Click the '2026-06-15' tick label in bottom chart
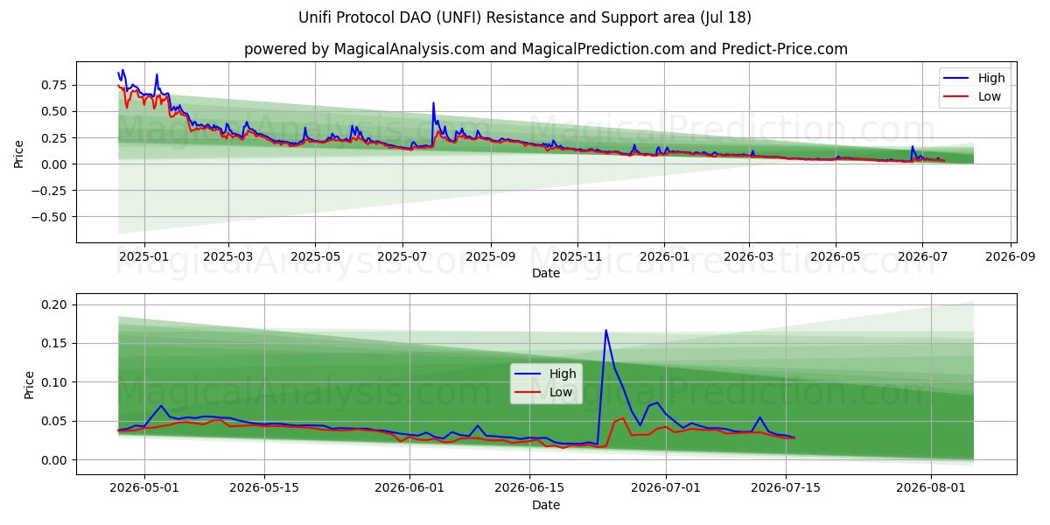1050x525 pixels. (529, 489)
